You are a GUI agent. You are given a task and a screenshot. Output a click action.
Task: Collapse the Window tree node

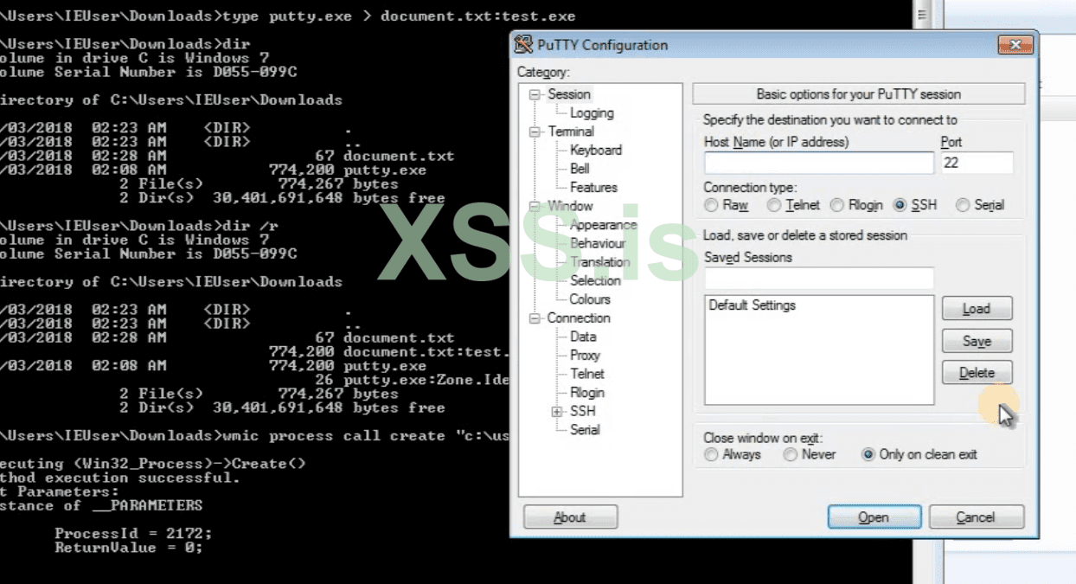point(535,206)
